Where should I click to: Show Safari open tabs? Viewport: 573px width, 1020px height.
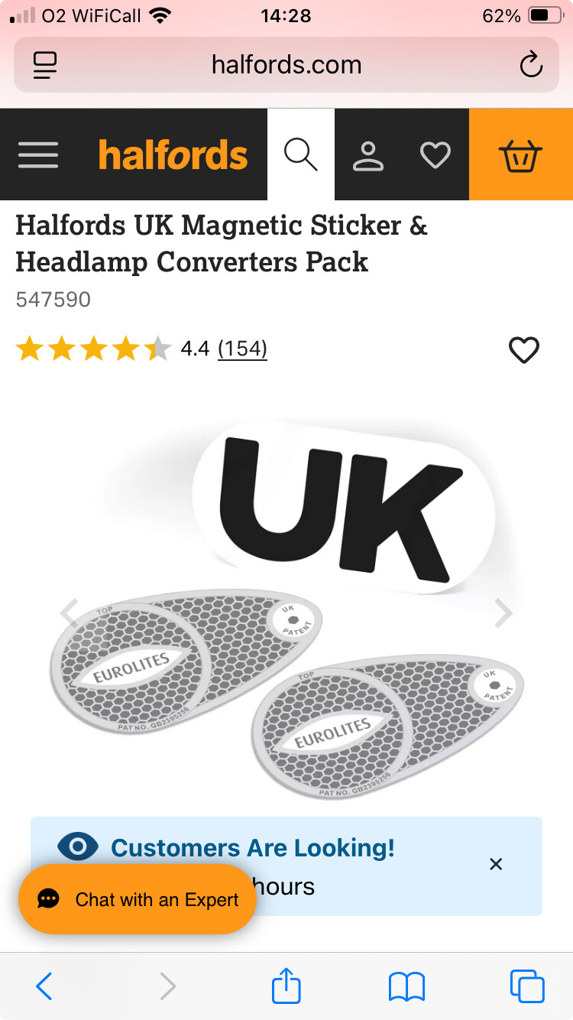pyautogui.click(x=527, y=986)
